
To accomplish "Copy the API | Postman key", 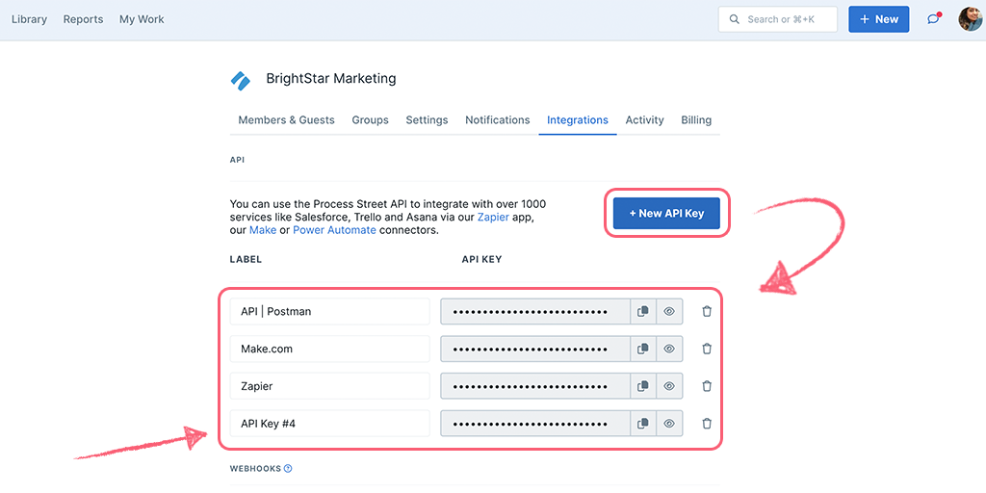I will pos(642,311).
